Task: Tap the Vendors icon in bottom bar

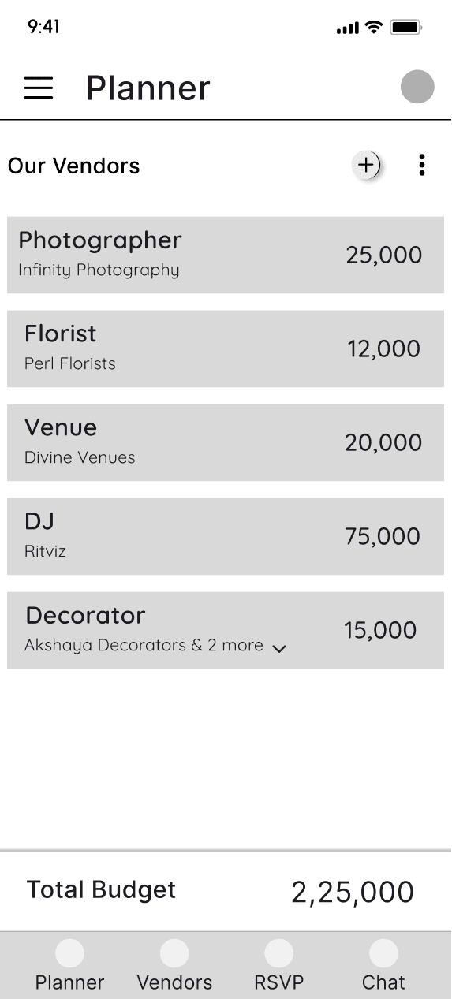Action: pos(174,953)
